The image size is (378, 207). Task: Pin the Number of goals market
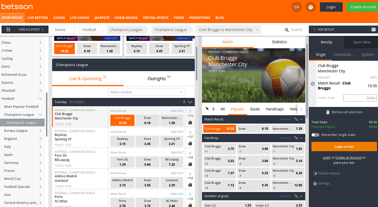(x=296, y=196)
